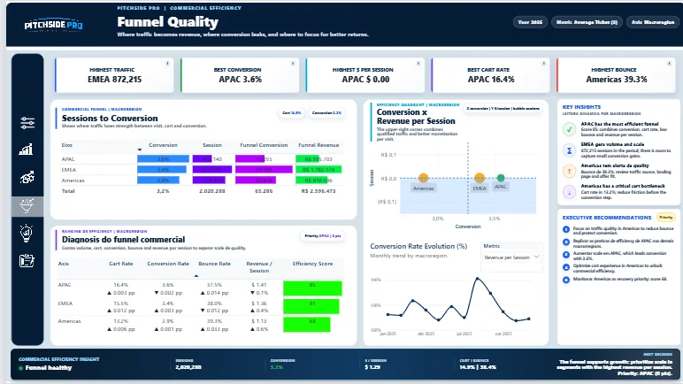
Task: Click the yellow Priority tag in recommendations
Action: point(665,217)
